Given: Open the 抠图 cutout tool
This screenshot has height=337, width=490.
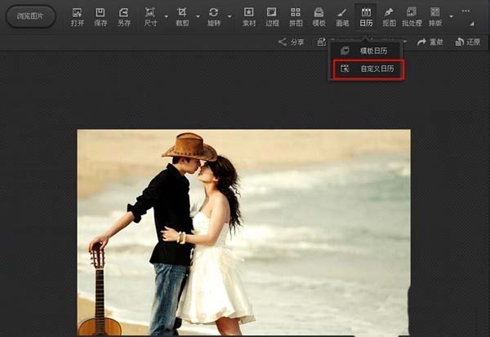Looking at the screenshot, I should [389, 17].
